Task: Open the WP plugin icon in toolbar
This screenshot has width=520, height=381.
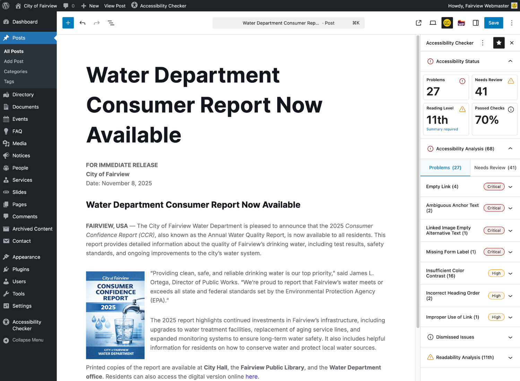Action: [461, 23]
